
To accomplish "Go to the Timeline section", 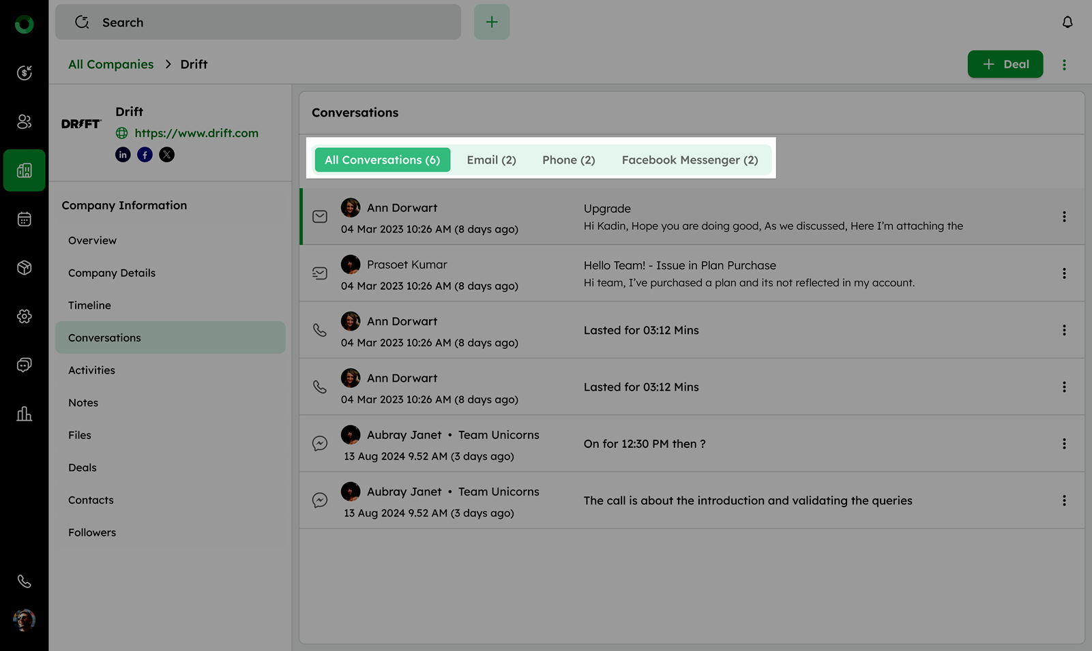I will 89,305.
